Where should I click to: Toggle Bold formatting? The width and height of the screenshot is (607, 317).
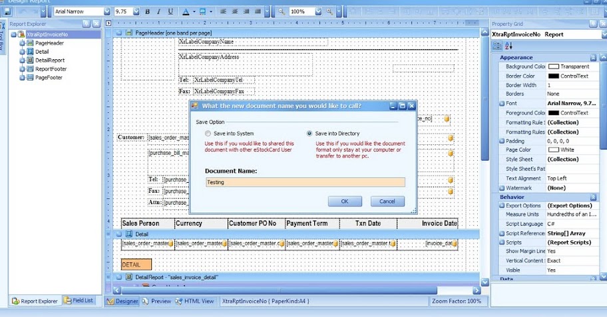tap(147, 11)
